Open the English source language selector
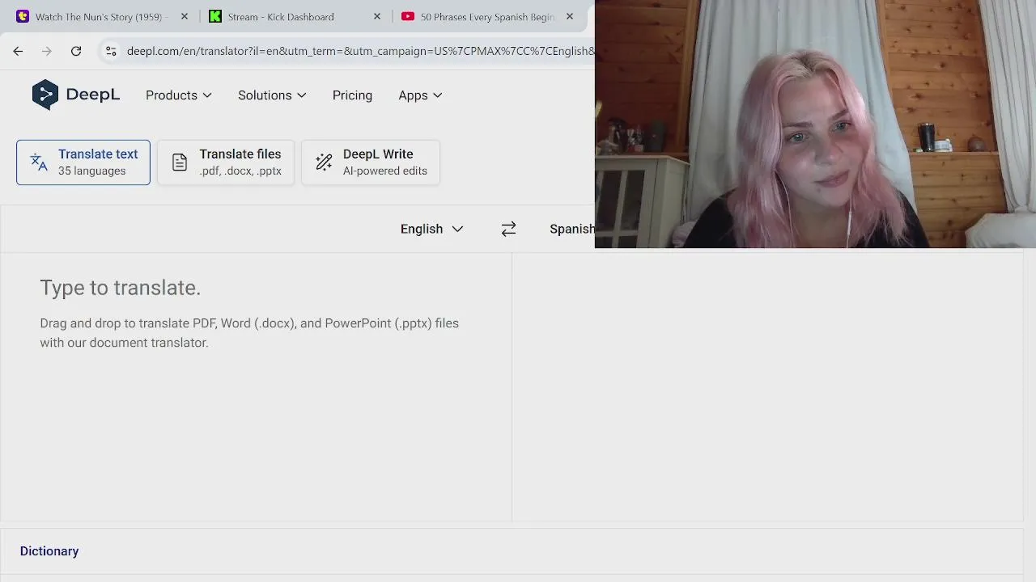Screen dimensions: 1036x582 coord(431,229)
